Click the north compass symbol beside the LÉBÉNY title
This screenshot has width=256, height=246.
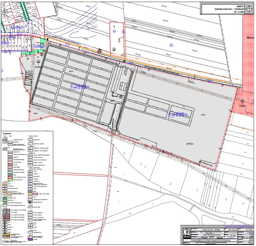249,9
